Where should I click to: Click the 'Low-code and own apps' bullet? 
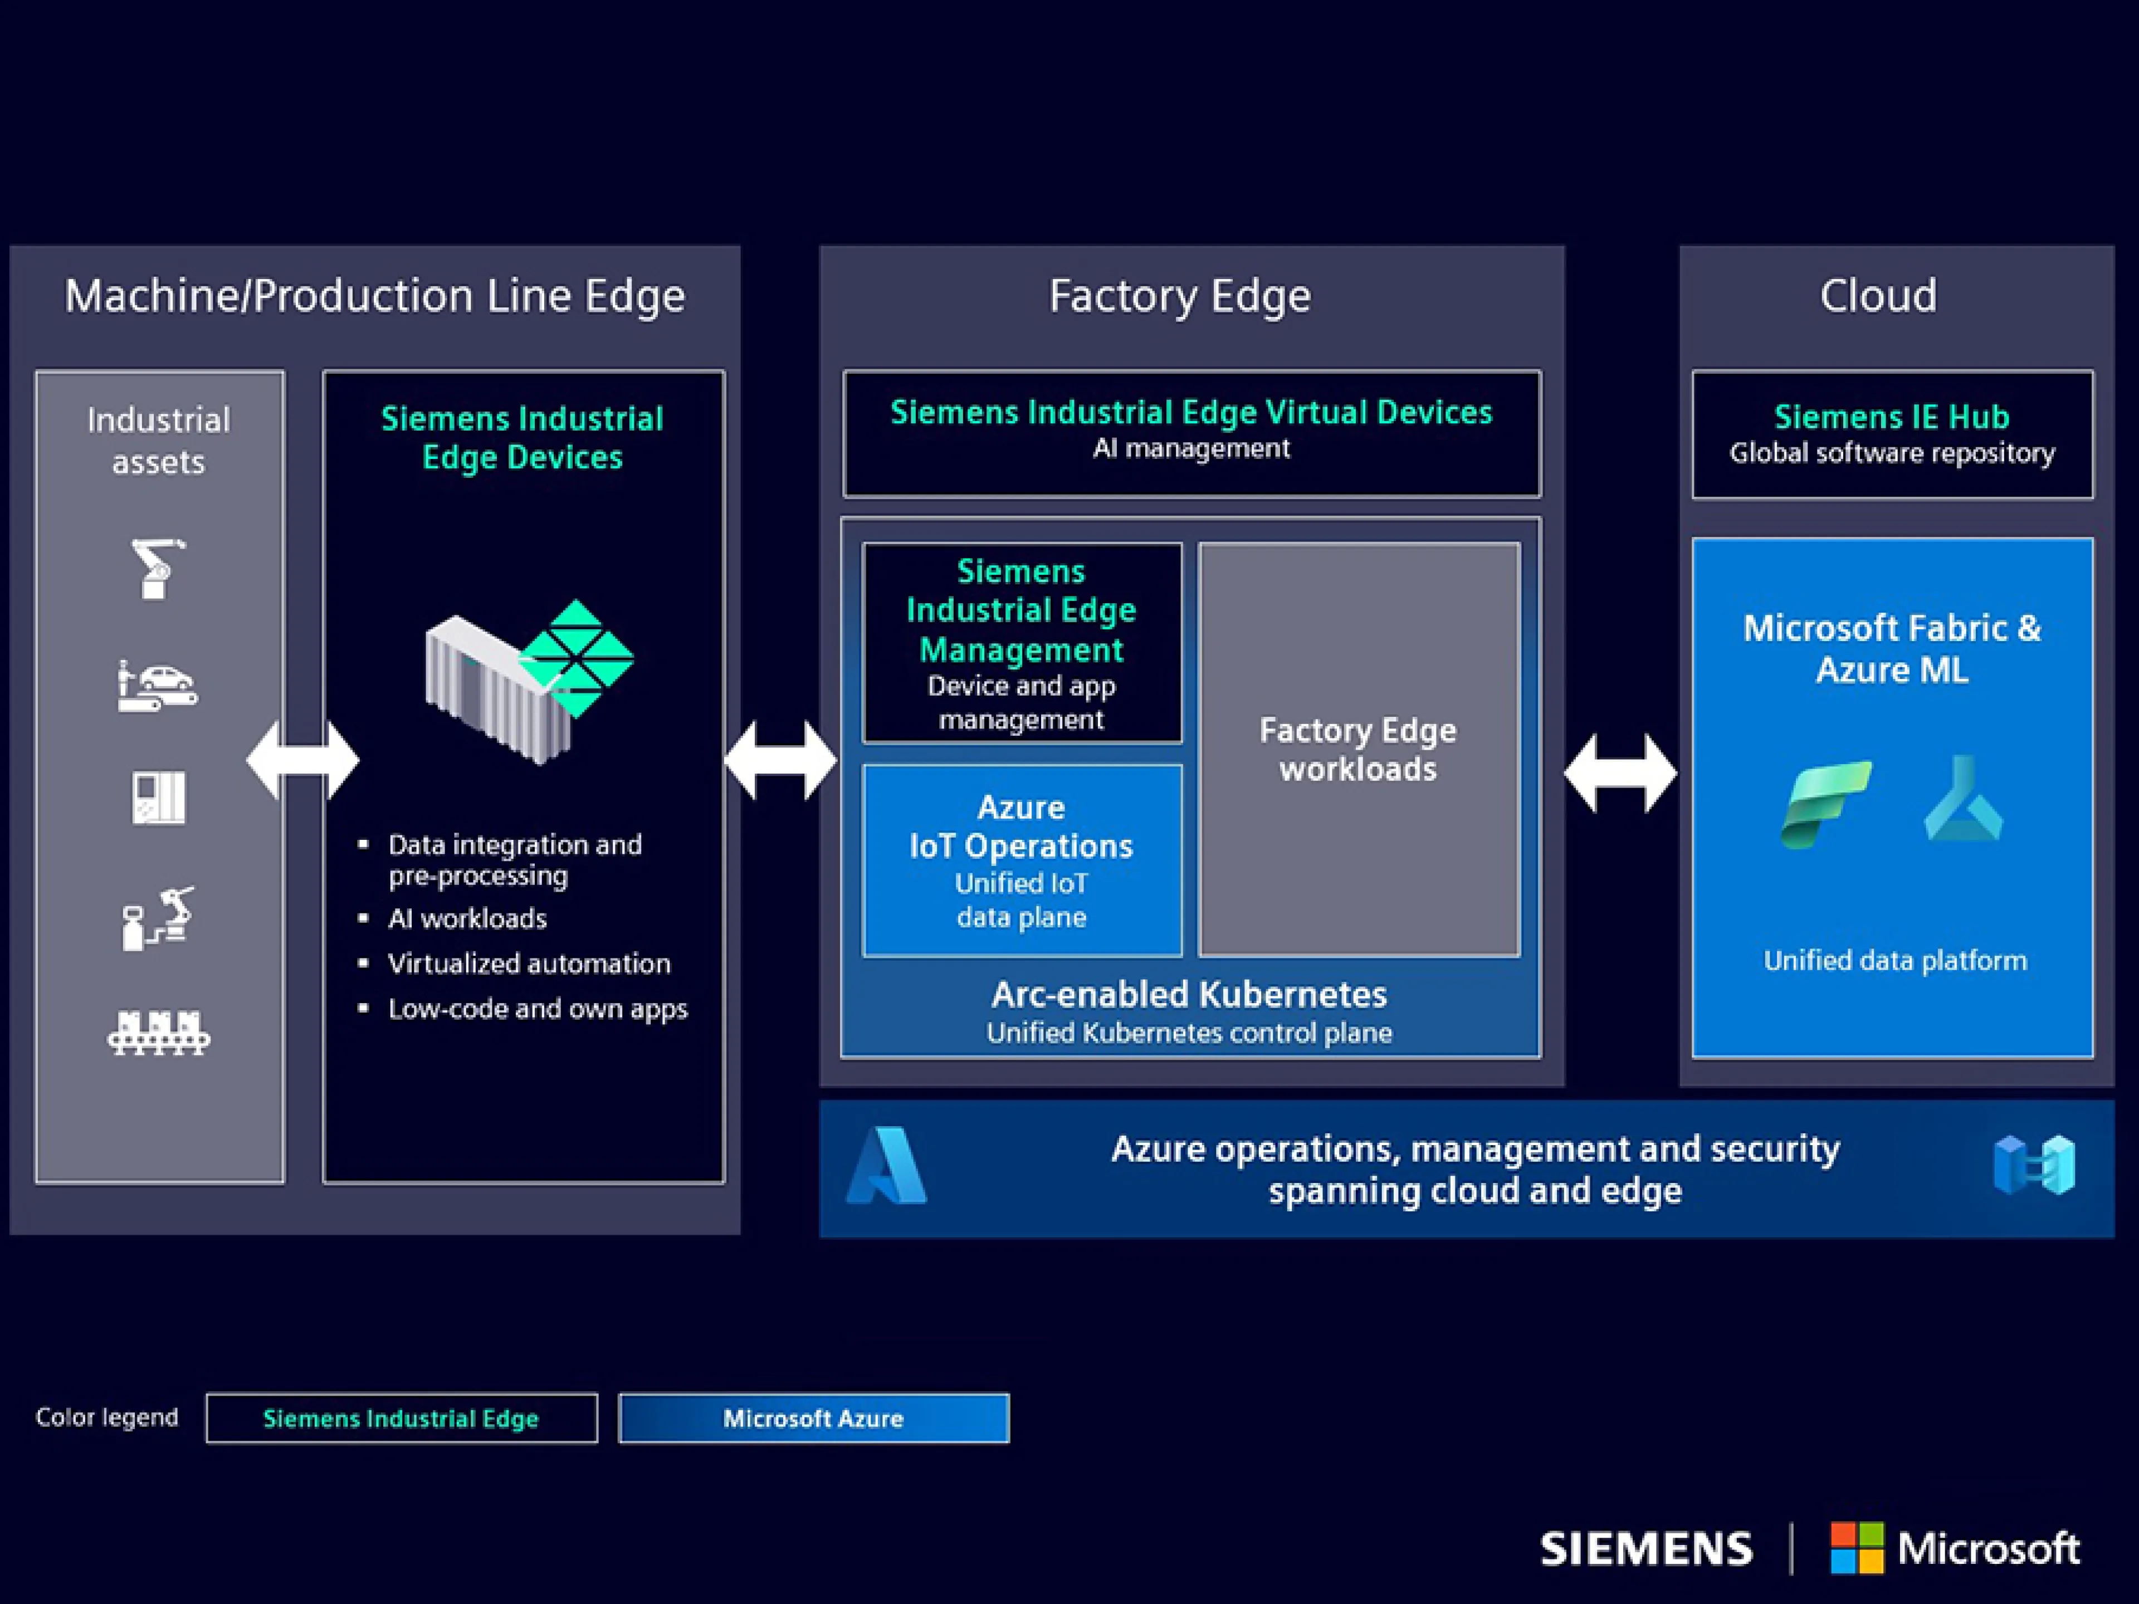click(538, 1009)
